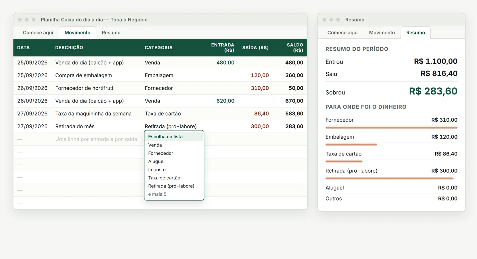This screenshot has width=477, height=259.
Task: Select the 'Retirada do mês' description cell
Action: 75,126
